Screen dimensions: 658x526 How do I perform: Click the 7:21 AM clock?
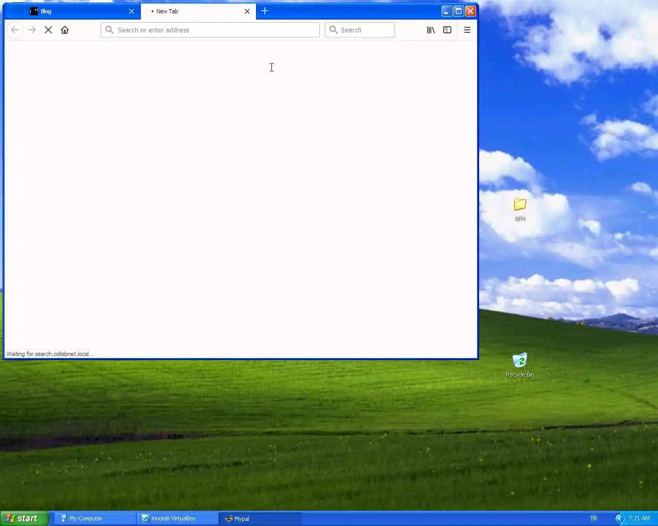(x=639, y=518)
